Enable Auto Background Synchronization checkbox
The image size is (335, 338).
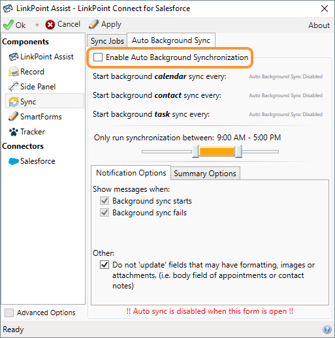pos(98,57)
